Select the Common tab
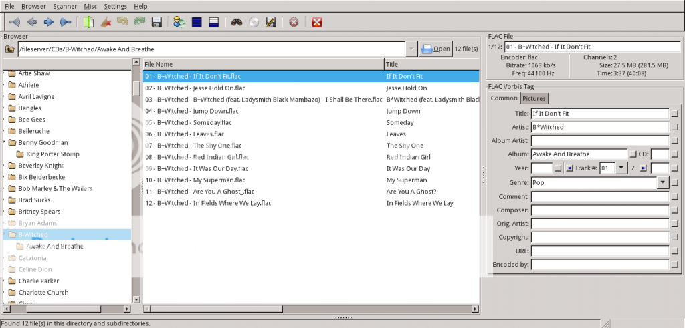This screenshot has height=328, width=685. pos(504,98)
